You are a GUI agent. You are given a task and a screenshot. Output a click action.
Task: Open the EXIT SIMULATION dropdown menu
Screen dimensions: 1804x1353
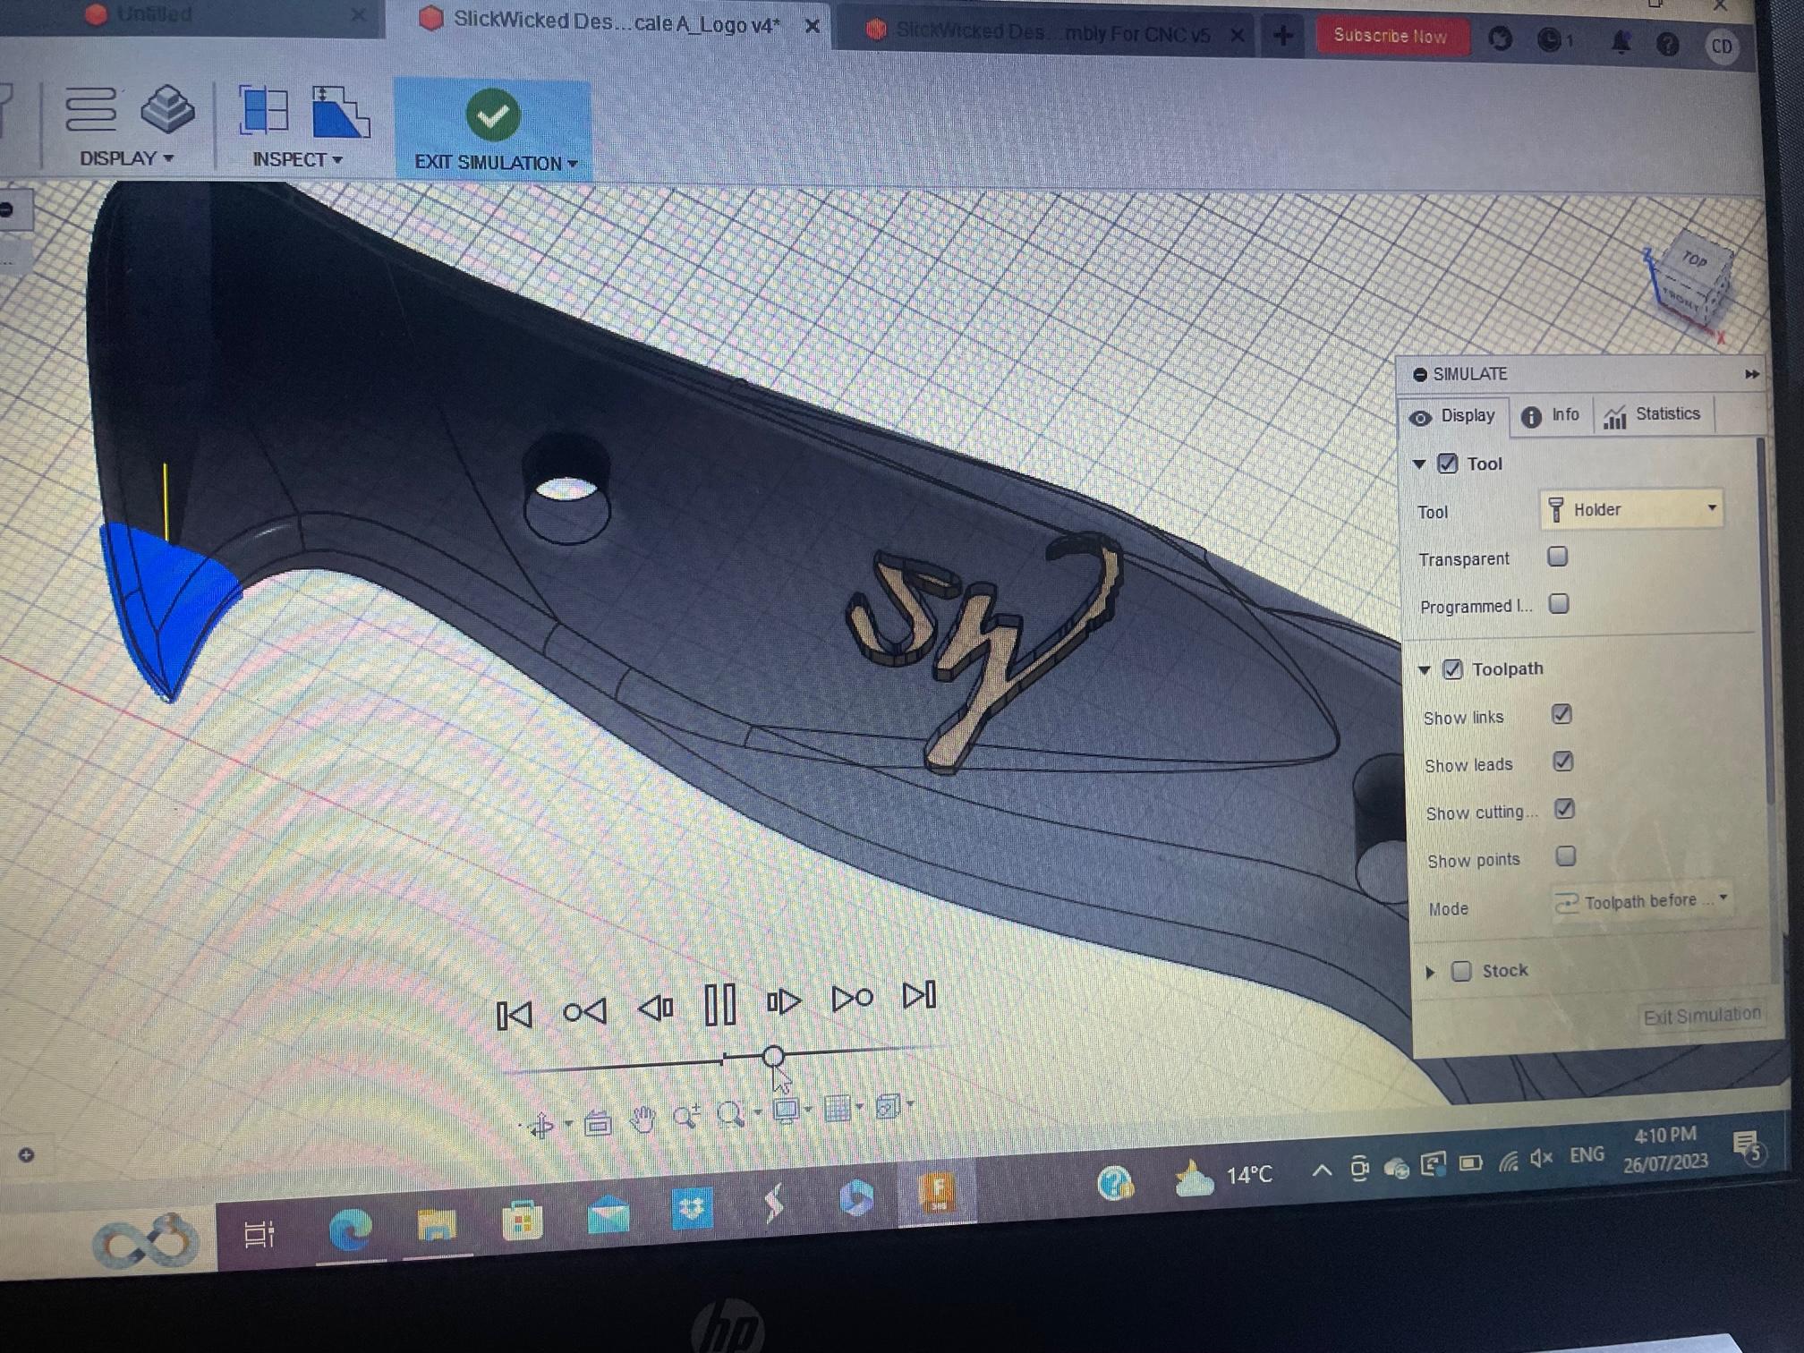pos(496,163)
